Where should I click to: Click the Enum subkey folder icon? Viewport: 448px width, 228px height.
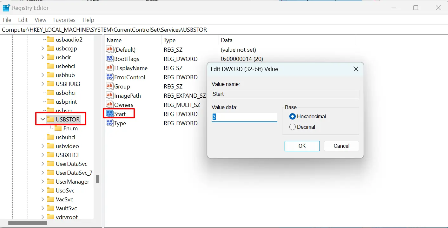coord(58,128)
